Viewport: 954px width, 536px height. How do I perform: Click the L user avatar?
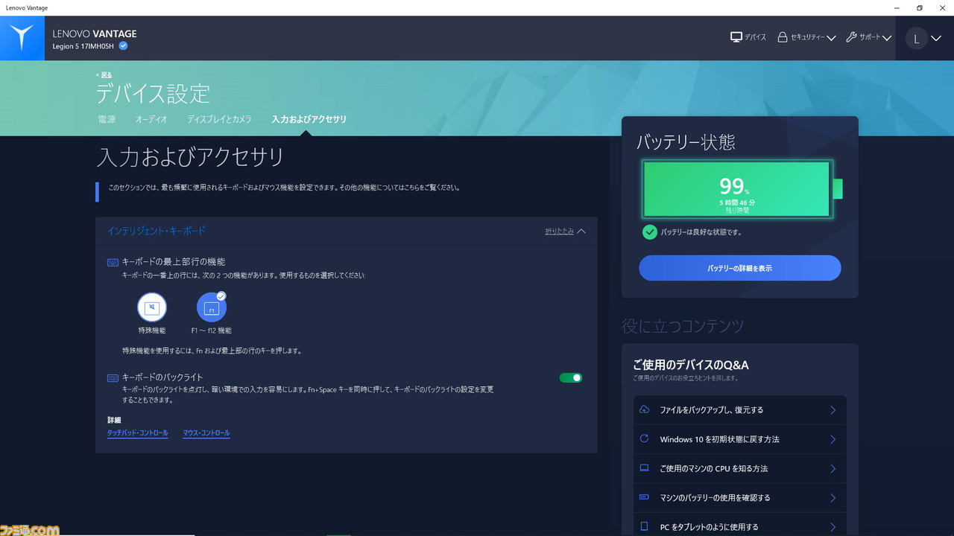coord(916,39)
